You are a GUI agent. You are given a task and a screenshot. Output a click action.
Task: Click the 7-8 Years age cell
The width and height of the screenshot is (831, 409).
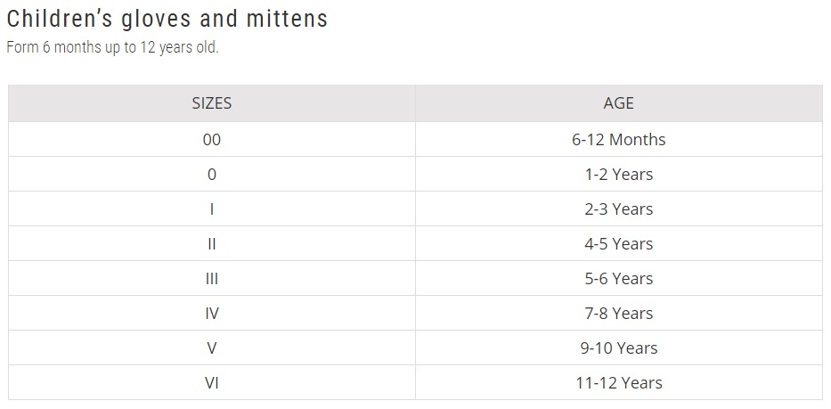618,313
